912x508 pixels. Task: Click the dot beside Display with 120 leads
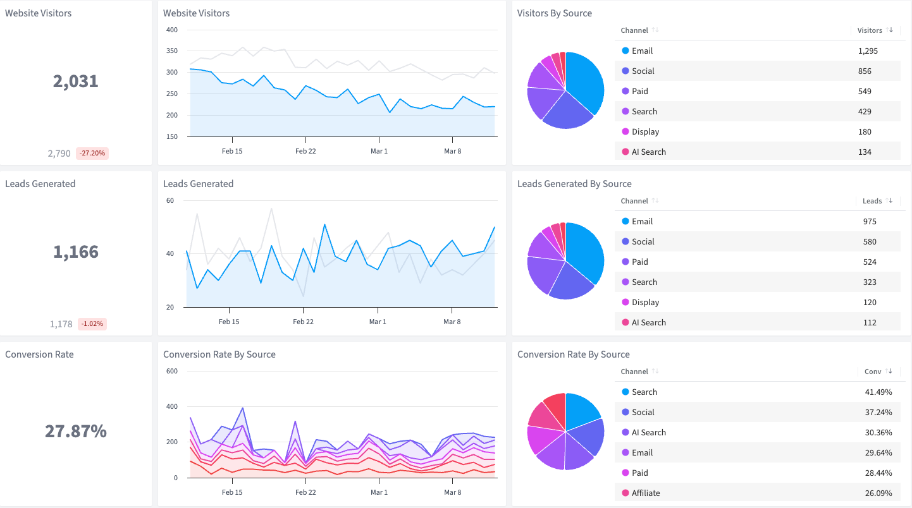point(625,302)
